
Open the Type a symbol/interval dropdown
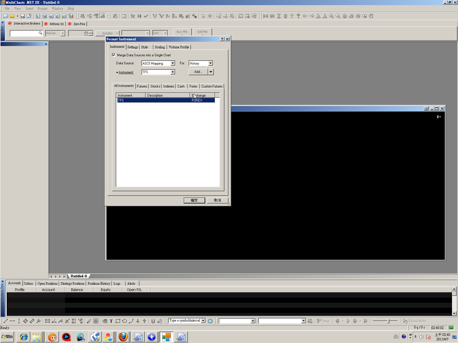click(203, 321)
